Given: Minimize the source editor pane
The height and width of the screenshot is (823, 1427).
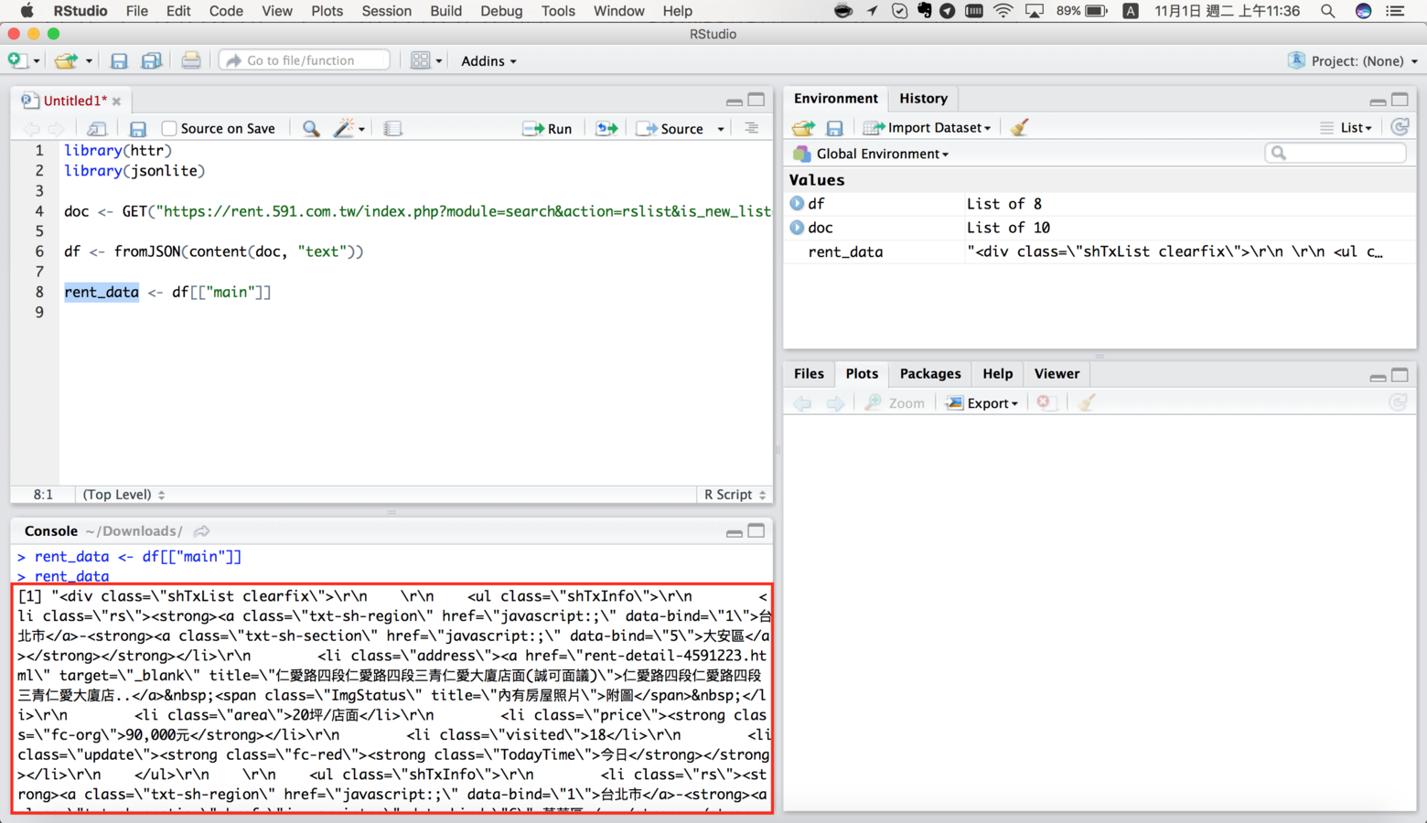Looking at the screenshot, I should (734, 101).
